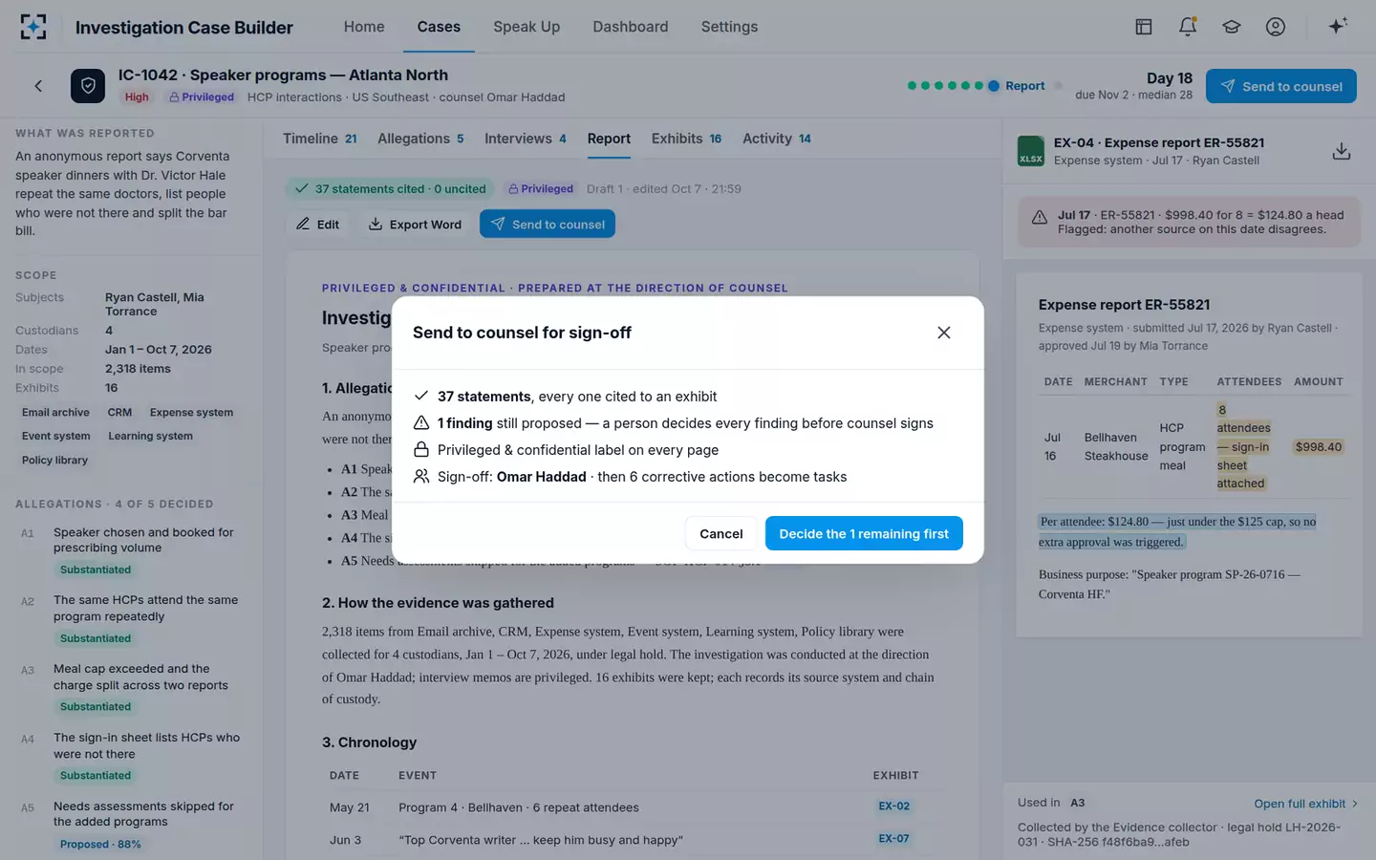
Task: Open the Exhibits tab
Action: pos(686,139)
